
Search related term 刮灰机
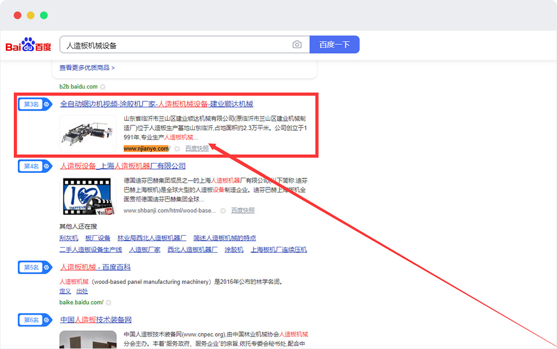pos(69,238)
